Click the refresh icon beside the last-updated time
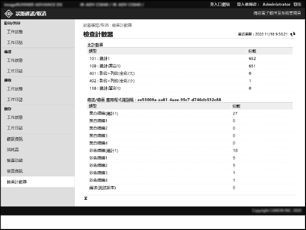This screenshot has height=230, width=306. (293, 34)
